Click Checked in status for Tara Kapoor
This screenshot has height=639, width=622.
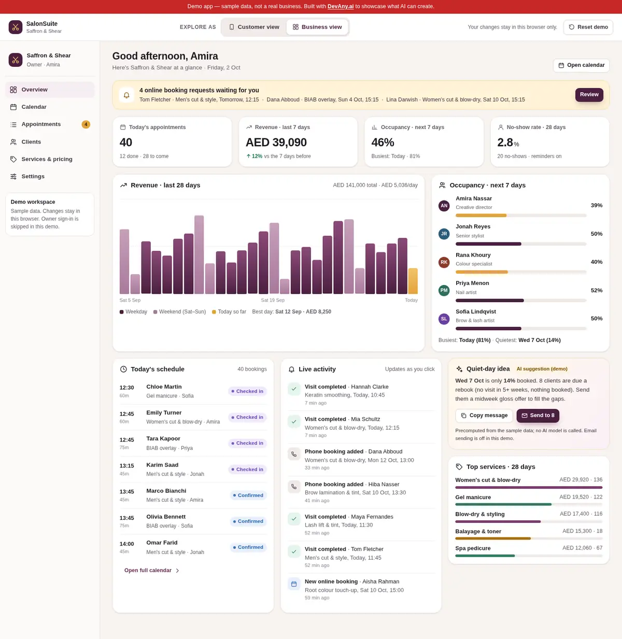(x=247, y=443)
